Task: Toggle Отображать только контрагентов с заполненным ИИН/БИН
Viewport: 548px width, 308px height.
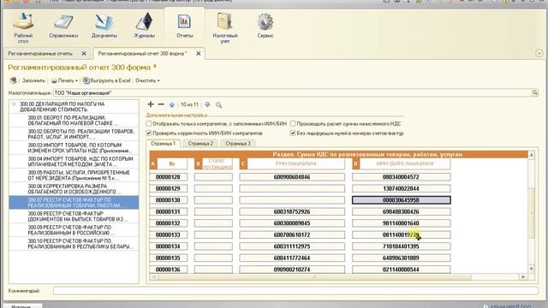Action: (x=149, y=123)
